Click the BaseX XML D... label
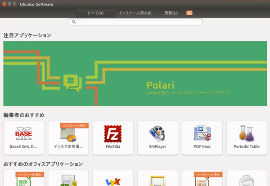 tap(23, 146)
